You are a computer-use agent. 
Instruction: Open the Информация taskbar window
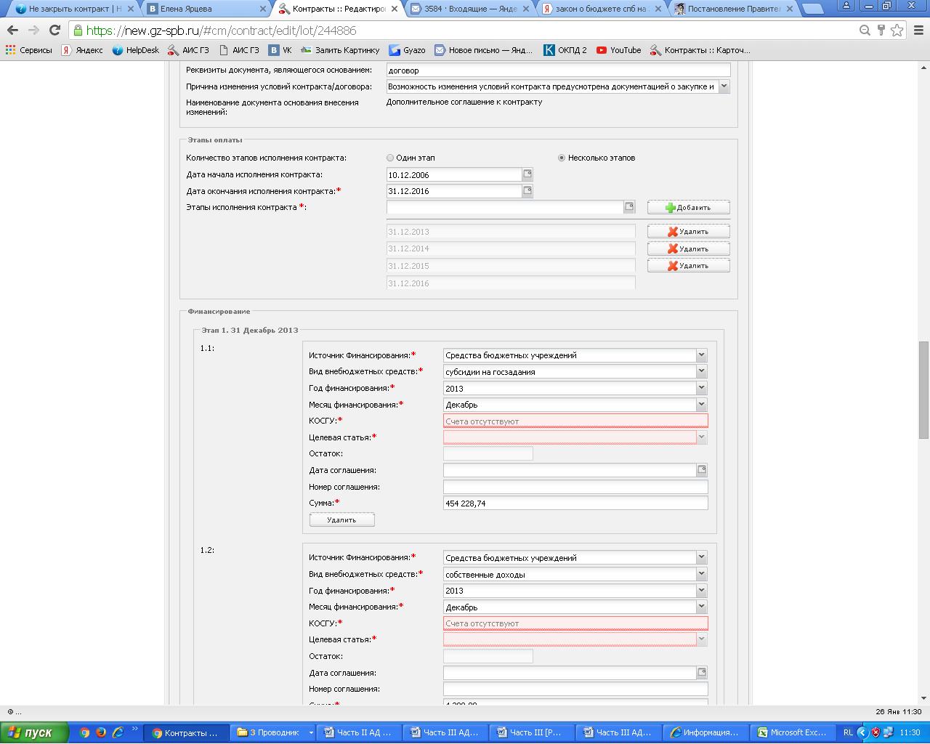[706, 732]
